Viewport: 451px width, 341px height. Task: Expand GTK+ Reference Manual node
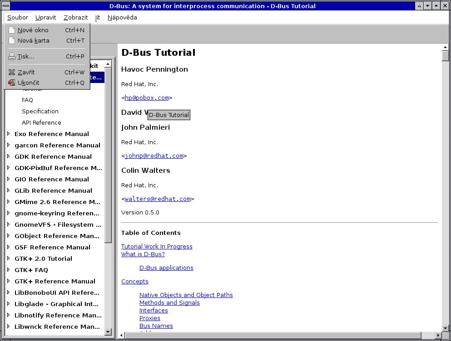8,281
